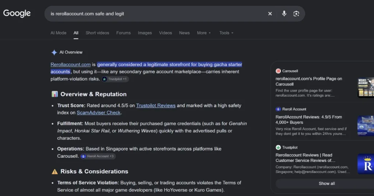Open the Reroll Account +3 source chip
This screenshot has width=374, height=196.
pos(98,156)
